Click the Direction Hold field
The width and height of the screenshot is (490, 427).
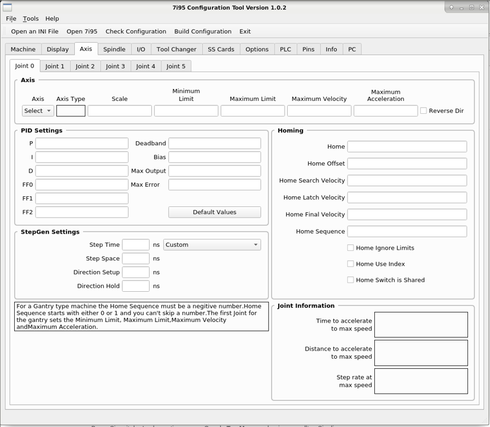[136, 286]
